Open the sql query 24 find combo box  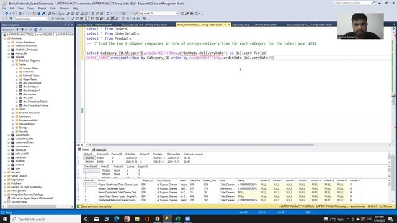(159, 14)
